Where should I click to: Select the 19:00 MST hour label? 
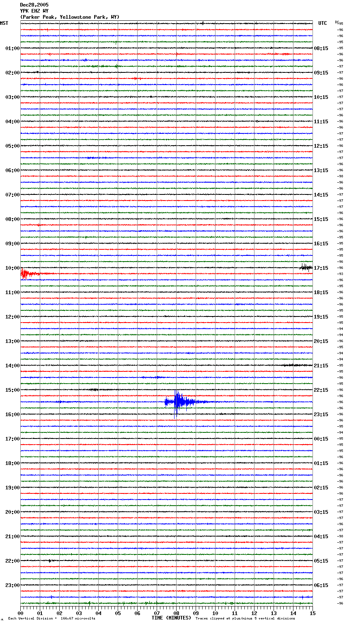[x=13, y=488]
